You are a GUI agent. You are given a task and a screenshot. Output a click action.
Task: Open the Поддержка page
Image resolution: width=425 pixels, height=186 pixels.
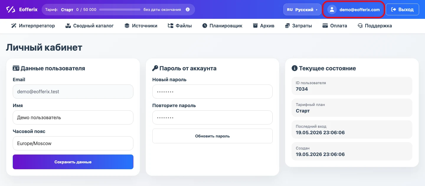[x=375, y=26]
